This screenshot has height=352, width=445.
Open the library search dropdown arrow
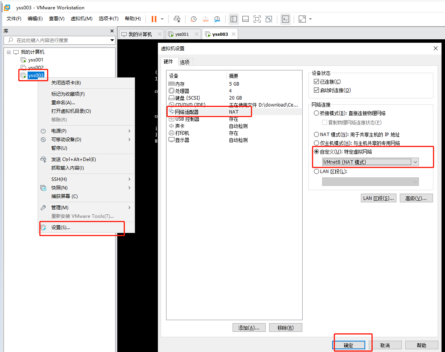[x=112, y=40]
